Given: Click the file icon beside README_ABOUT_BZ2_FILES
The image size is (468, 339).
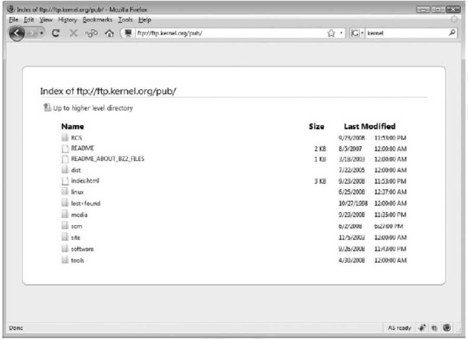Looking at the screenshot, I should [x=65, y=159].
